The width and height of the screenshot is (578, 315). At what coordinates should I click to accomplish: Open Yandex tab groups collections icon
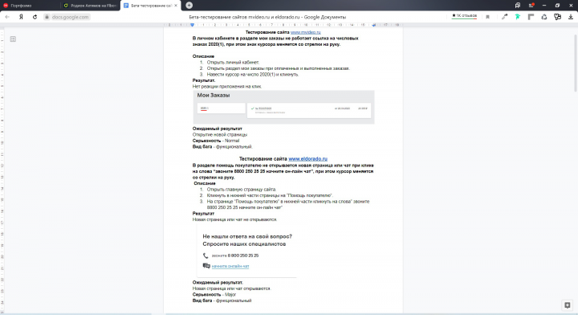point(518,5)
